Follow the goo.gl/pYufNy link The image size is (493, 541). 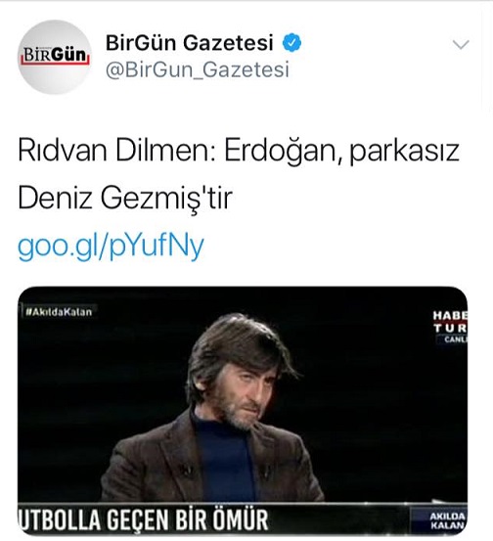[x=111, y=247]
